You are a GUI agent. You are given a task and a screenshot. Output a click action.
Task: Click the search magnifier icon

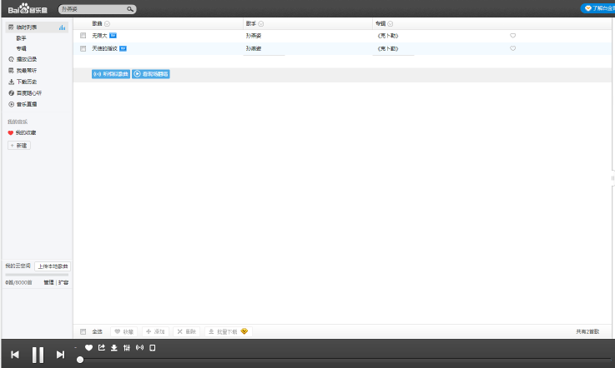pyautogui.click(x=130, y=9)
